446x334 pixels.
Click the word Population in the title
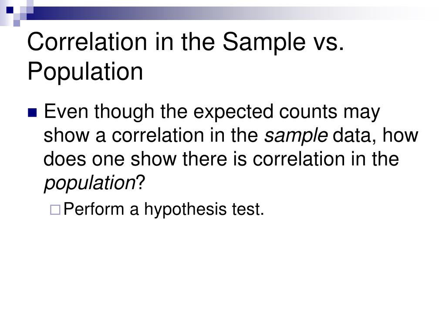(85, 72)
